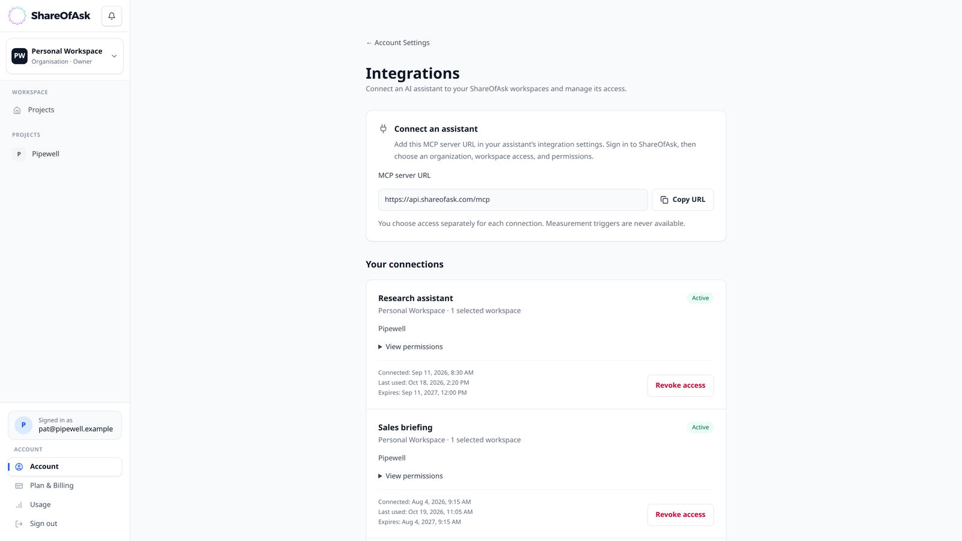Screen dimensions: 962x541
Task: Open the Pipewell project
Action: click(x=65, y=154)
